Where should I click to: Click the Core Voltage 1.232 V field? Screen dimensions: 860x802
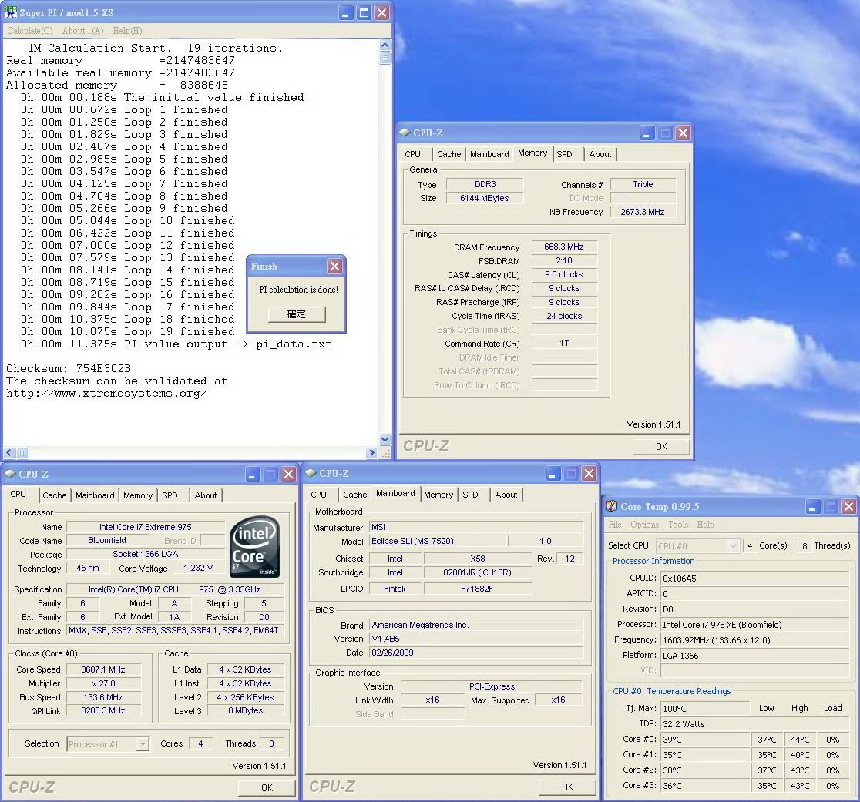[x=198, y=569]
